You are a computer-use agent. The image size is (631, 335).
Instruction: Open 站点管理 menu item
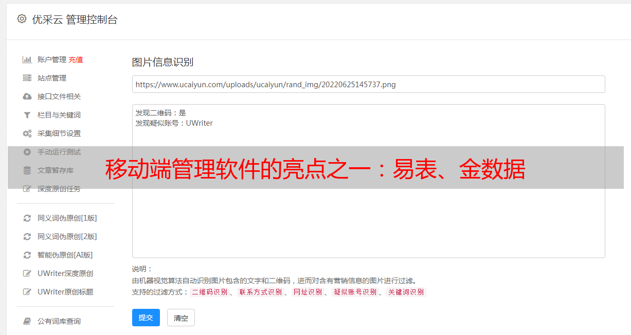coord(52,78)
